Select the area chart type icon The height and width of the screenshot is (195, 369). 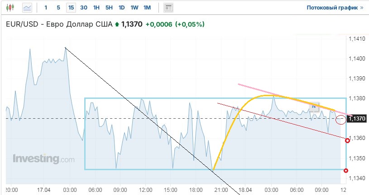coord(28,8)
